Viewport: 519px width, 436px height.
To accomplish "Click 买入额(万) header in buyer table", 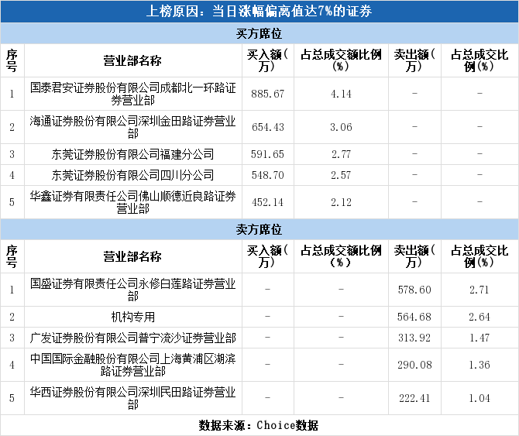I will coord(268,60).
